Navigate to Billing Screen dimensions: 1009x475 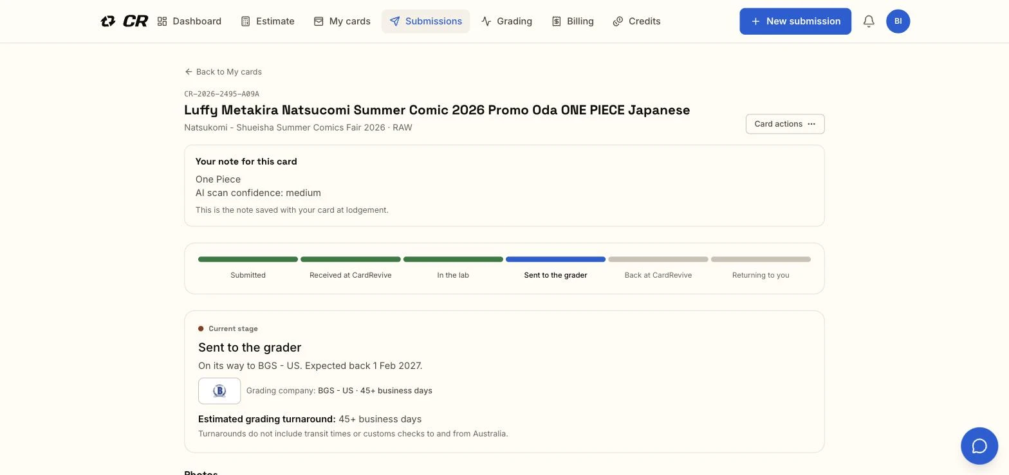(573, 21)
